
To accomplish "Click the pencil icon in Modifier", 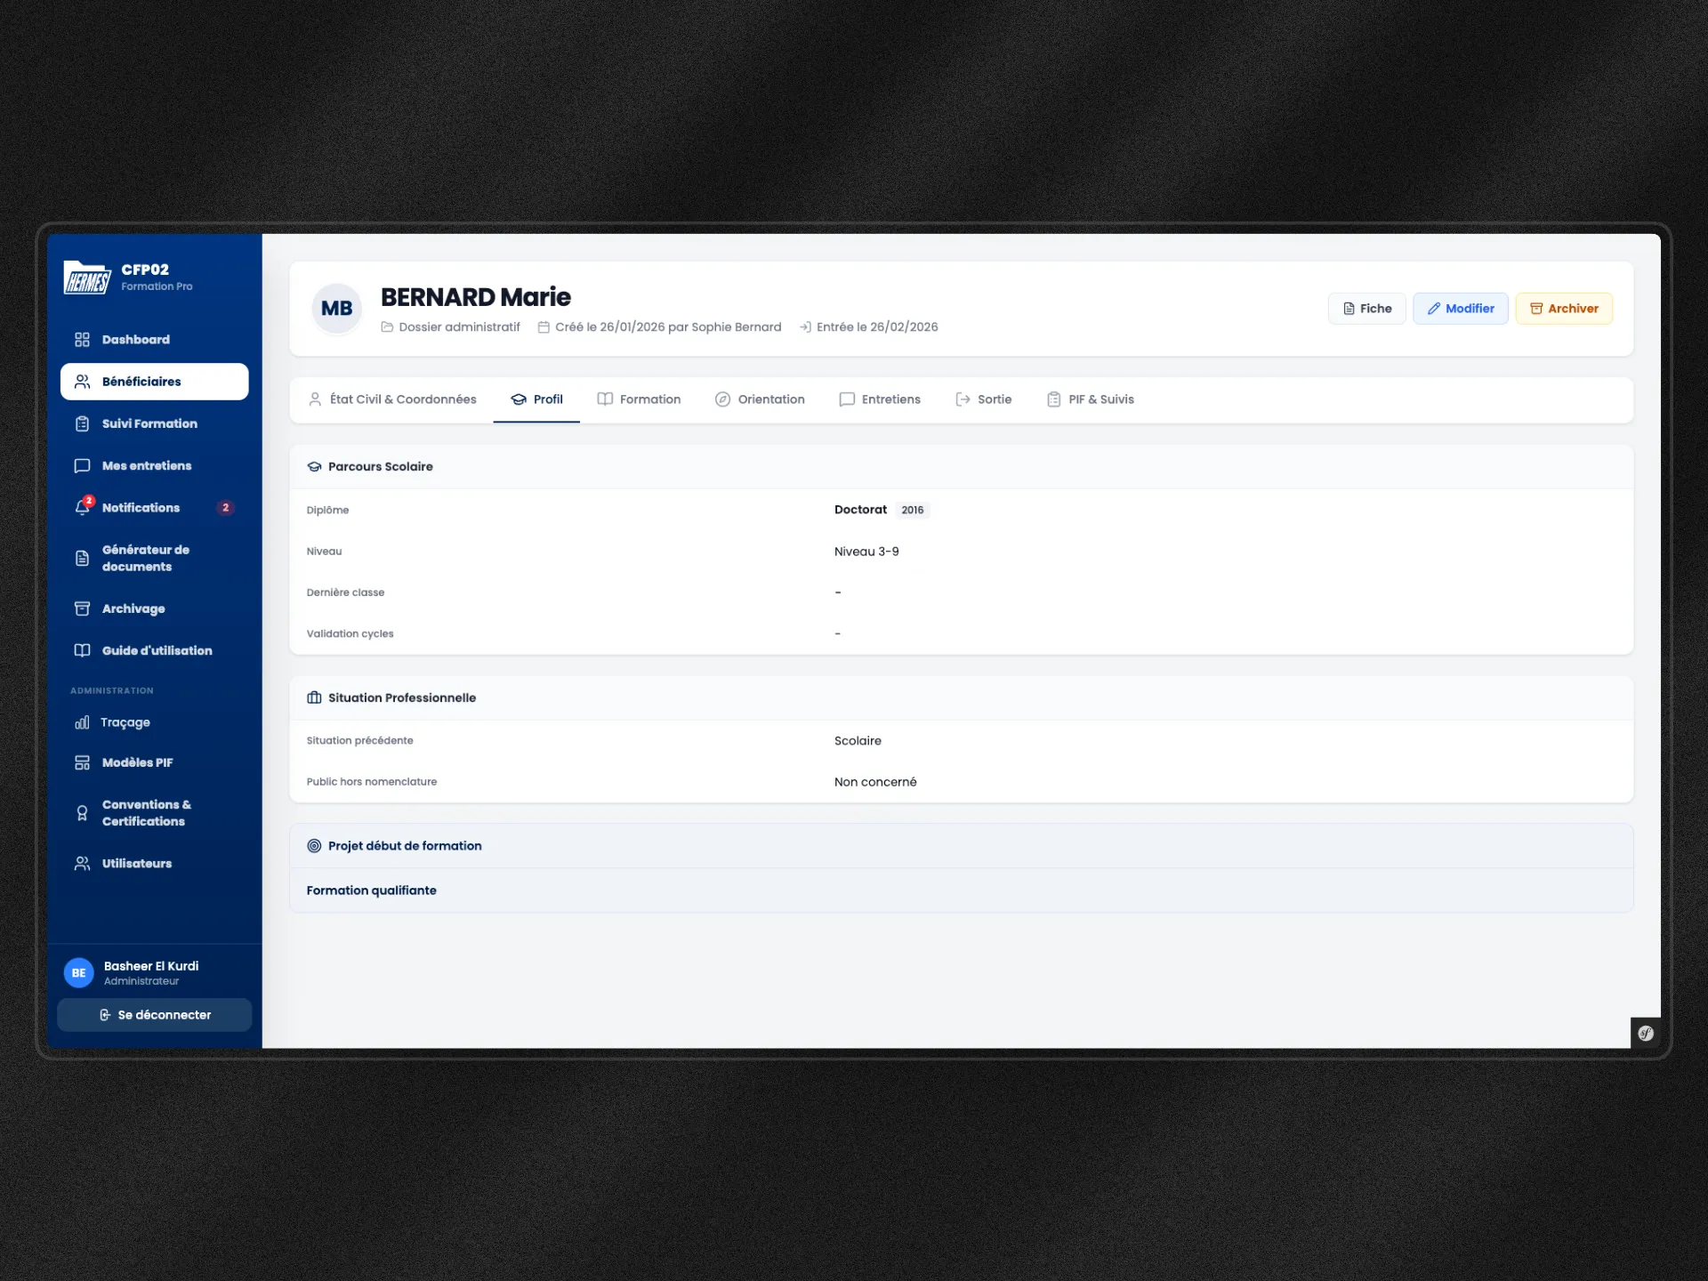I will point(1434,309).
